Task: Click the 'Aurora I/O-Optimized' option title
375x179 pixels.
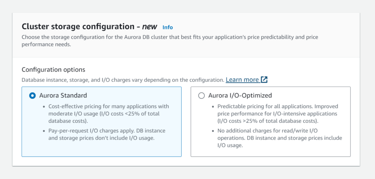Action: [x=240, y=96]
